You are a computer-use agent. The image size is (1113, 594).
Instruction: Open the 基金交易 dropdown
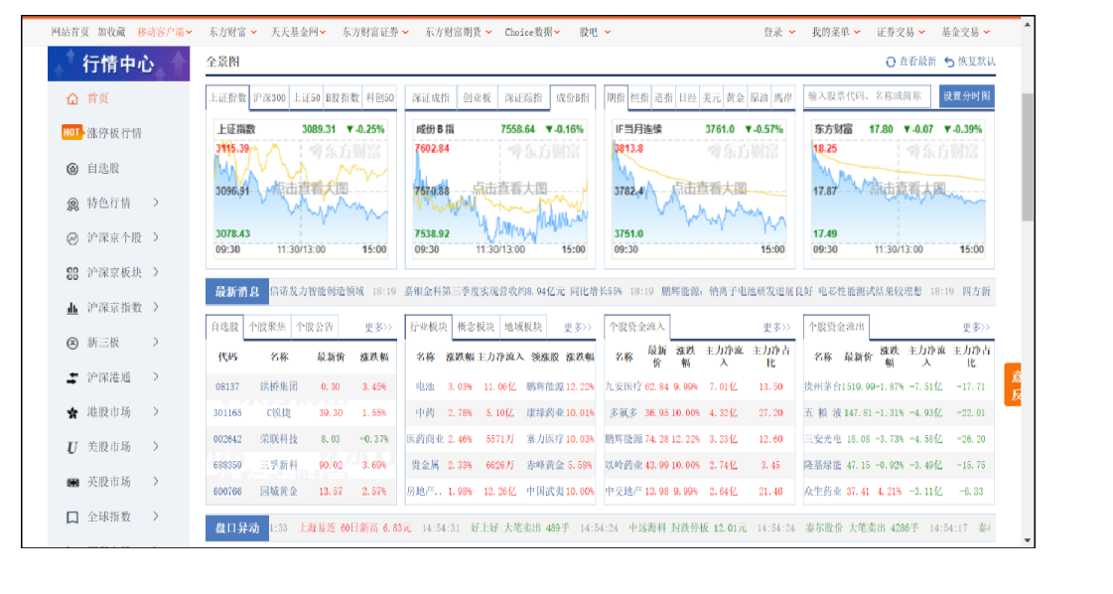click(x=965, y=32)
